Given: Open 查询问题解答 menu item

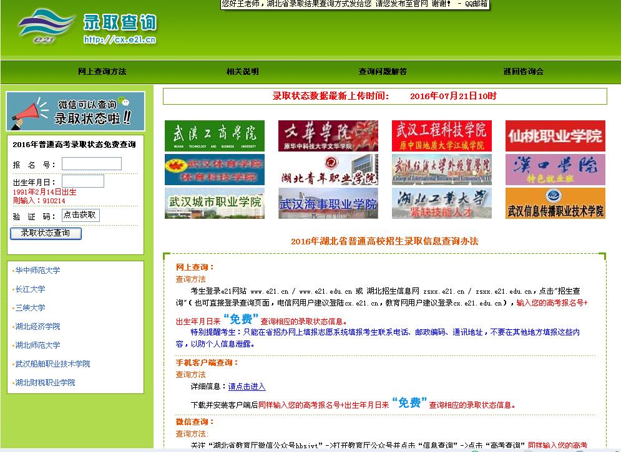Looking at the screenshot, I should [383, 72].
